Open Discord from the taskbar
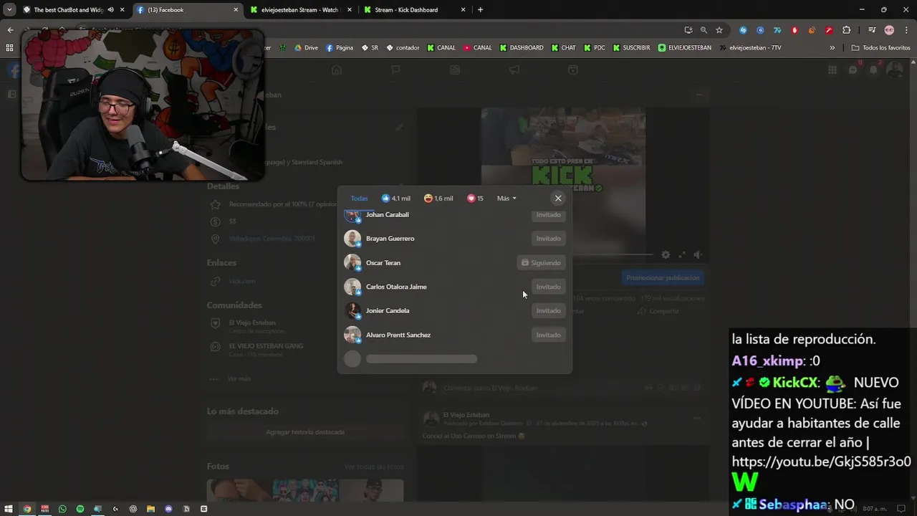 (x=168, y=509)
